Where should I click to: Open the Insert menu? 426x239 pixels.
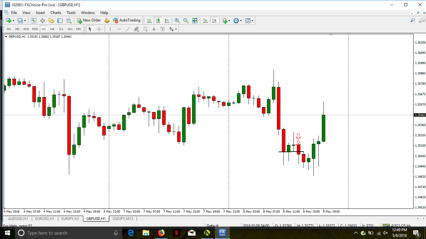click(x=40, y=13)
